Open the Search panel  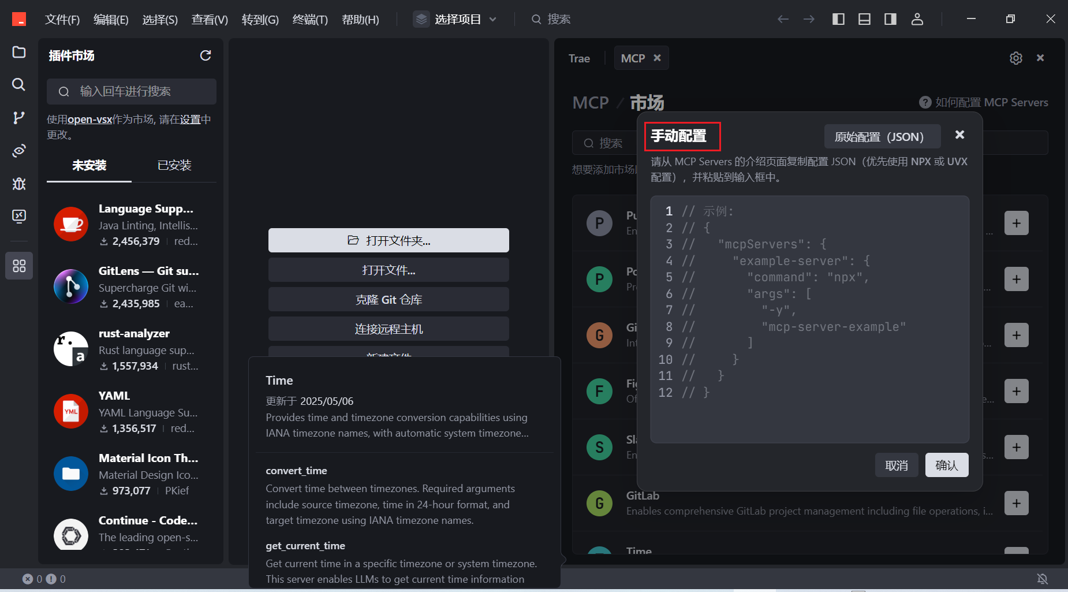18,84
